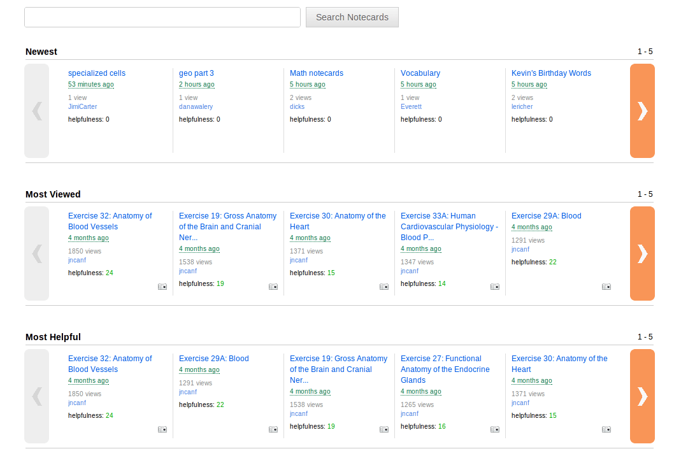Click 'helpfulness: 16' text
Screen dimensions: 681x465
tap(423, 426)
